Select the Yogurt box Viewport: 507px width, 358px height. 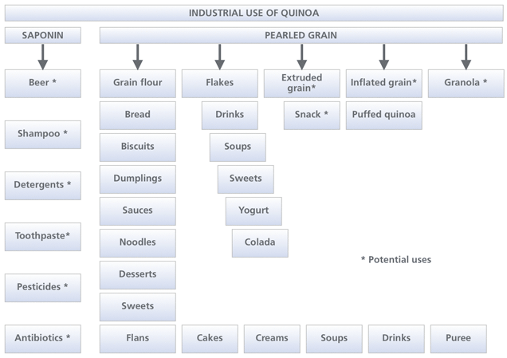[253, 210]
